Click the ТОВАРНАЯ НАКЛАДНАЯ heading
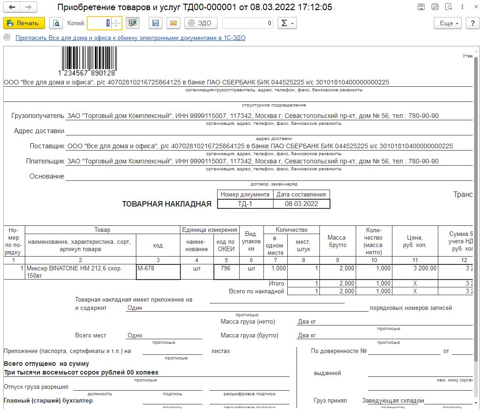Viewport: 481px width, 409px height. 167,204
